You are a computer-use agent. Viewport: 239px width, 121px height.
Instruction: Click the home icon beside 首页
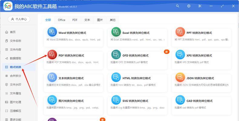7,32
